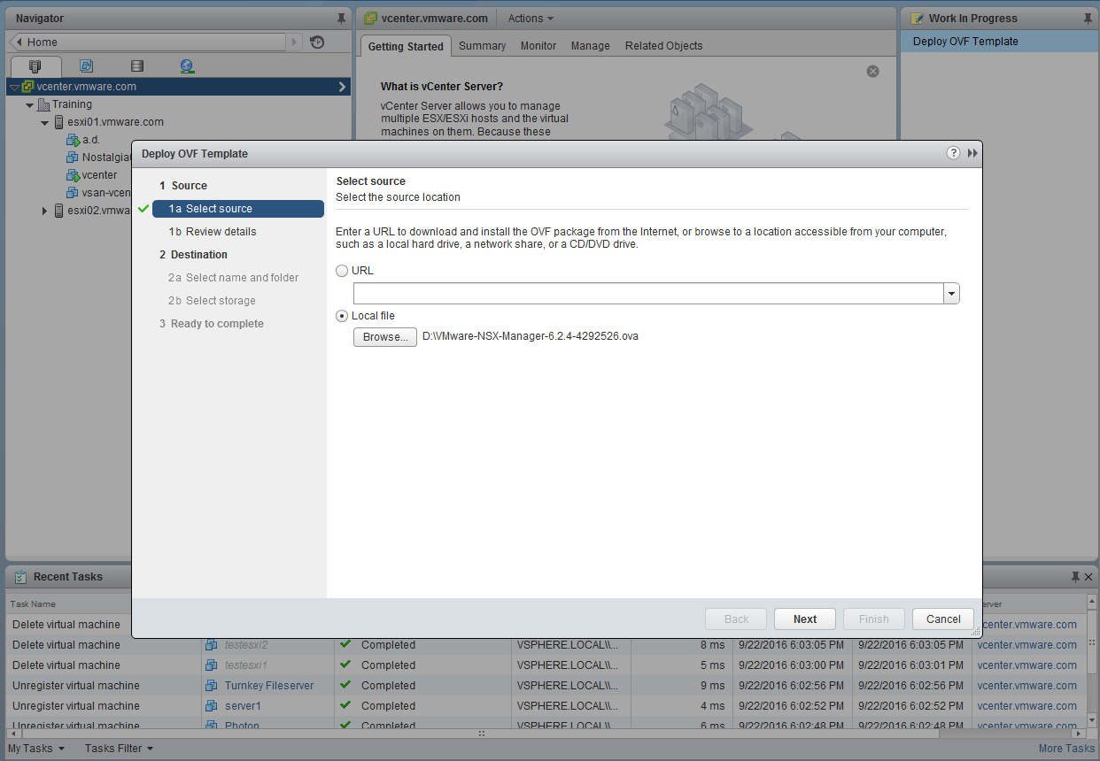Open the Actions menu

click(x=529, y=18)
